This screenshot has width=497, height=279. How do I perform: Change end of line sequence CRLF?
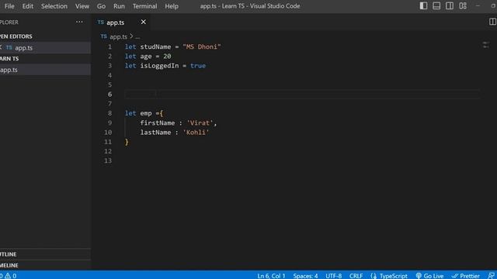click(x=356, y=276)
